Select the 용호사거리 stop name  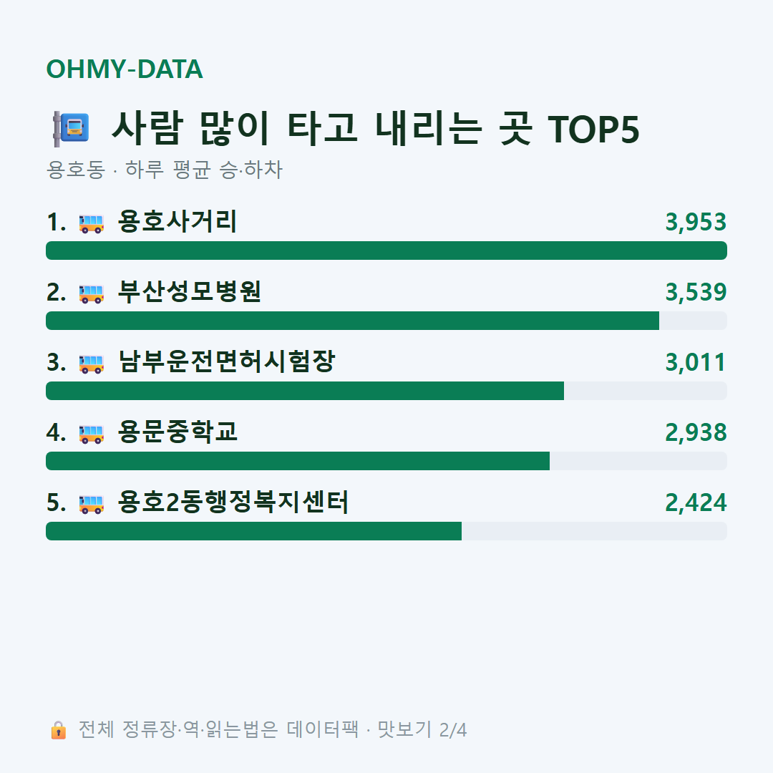coord(178,221)
